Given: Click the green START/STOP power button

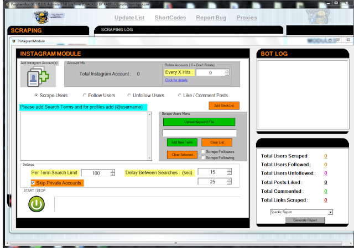Looking at the screenshot, I should click(37, 204).
